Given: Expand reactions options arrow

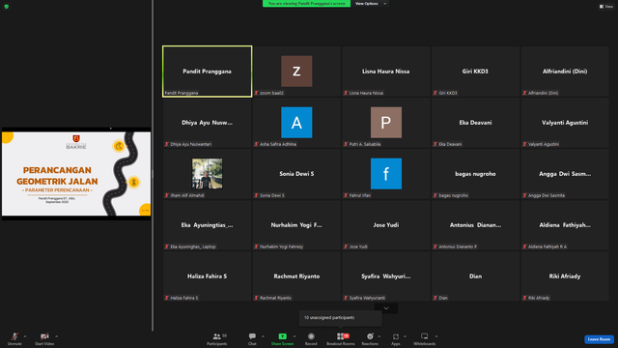Looking at the screenshot, I should pyautogui.click(x=379, y=336).
